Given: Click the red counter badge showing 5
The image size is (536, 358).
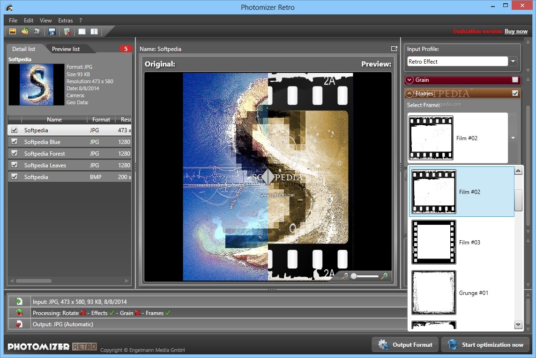Looking at the screenshot, I should 126,49.
